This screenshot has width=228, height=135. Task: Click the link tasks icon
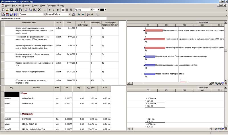(x=88, y=14)
